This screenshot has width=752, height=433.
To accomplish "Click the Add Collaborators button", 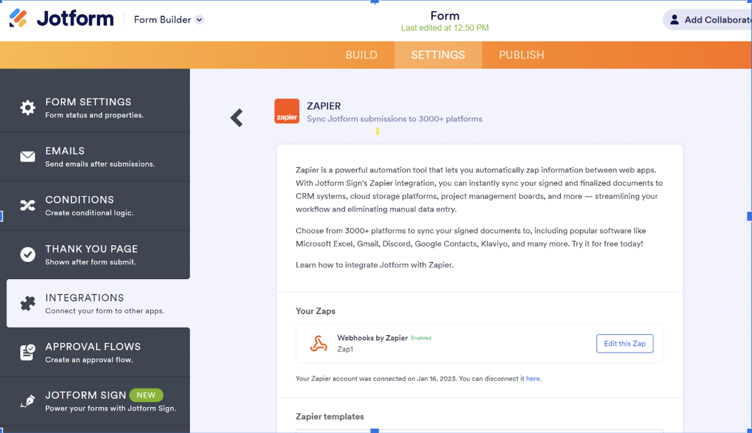I will [708, 20].
